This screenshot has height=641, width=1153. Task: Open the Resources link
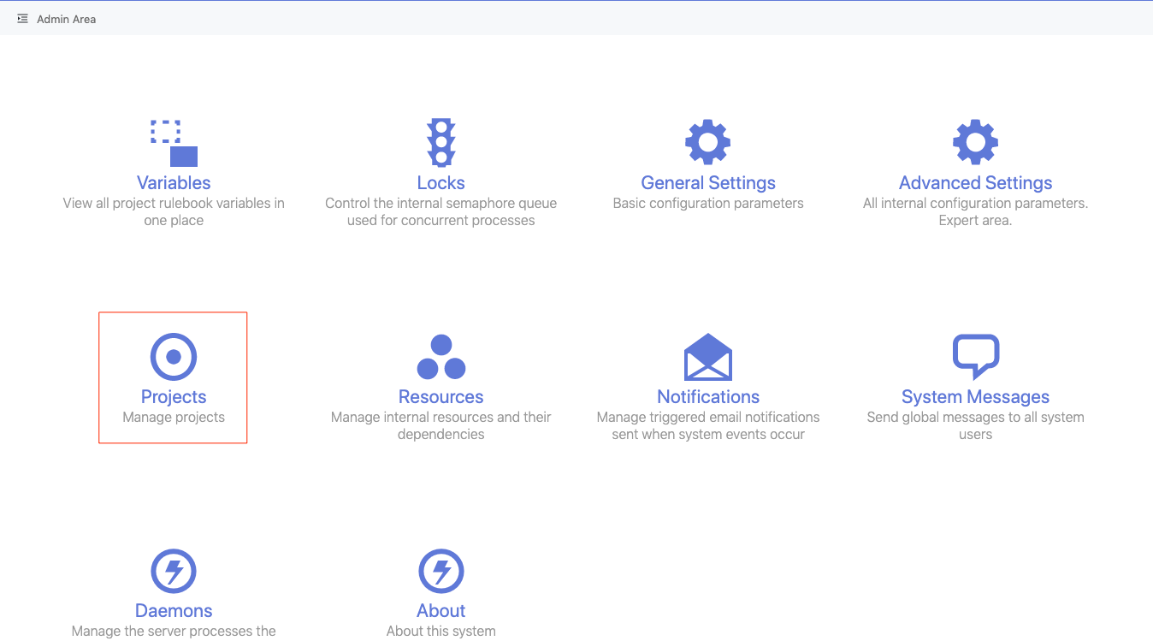[441, 396]
